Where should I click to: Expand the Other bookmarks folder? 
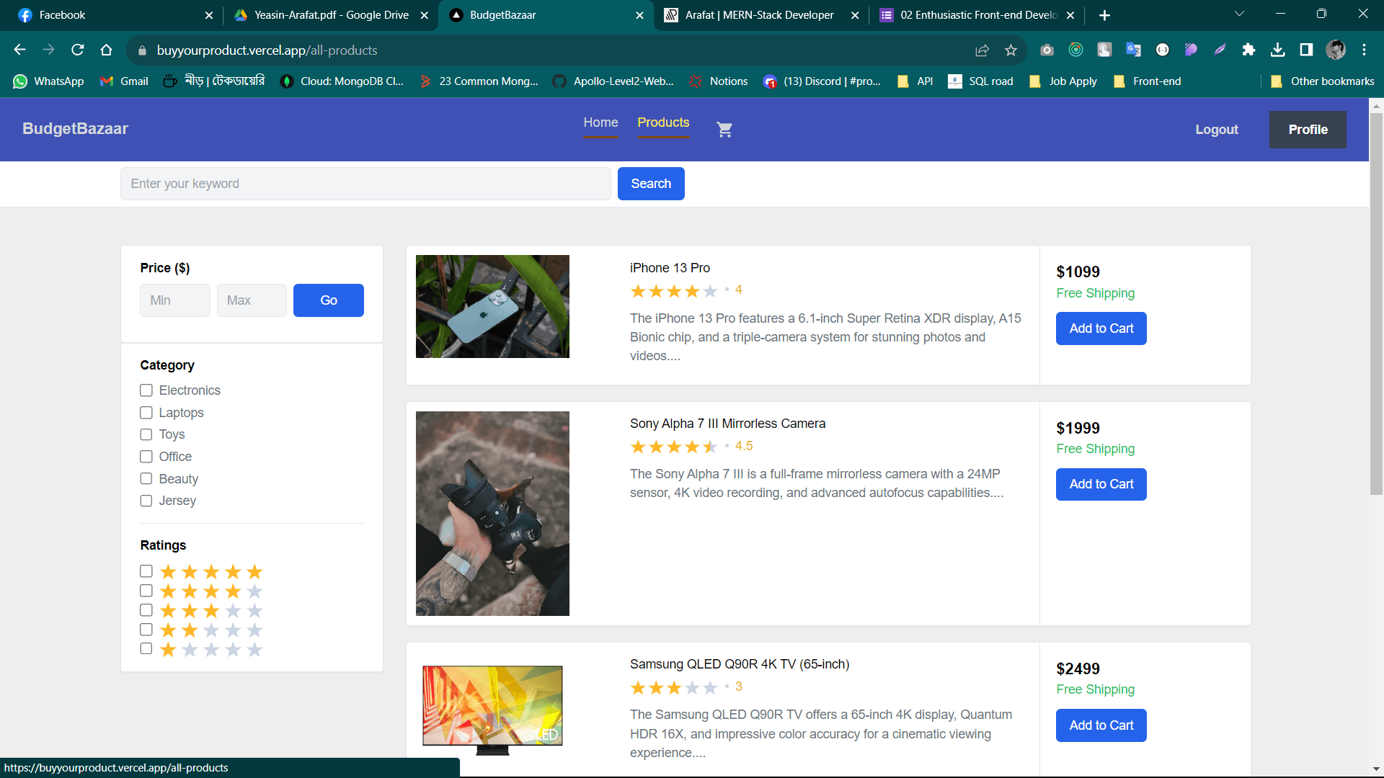pyautogui.click(x=1322, y=81)
